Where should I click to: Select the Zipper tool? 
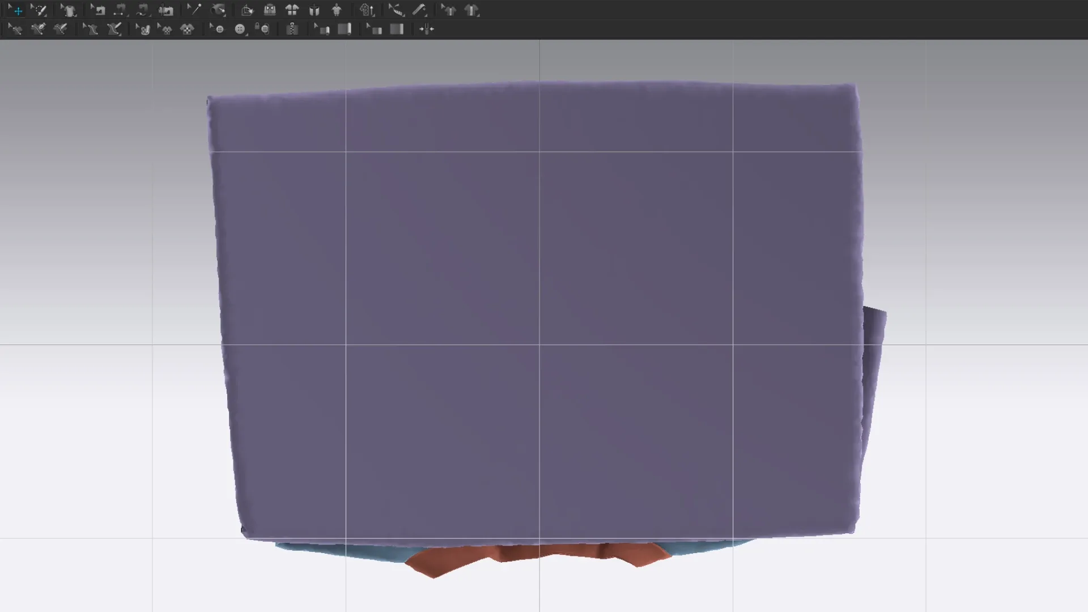point(292,29)
